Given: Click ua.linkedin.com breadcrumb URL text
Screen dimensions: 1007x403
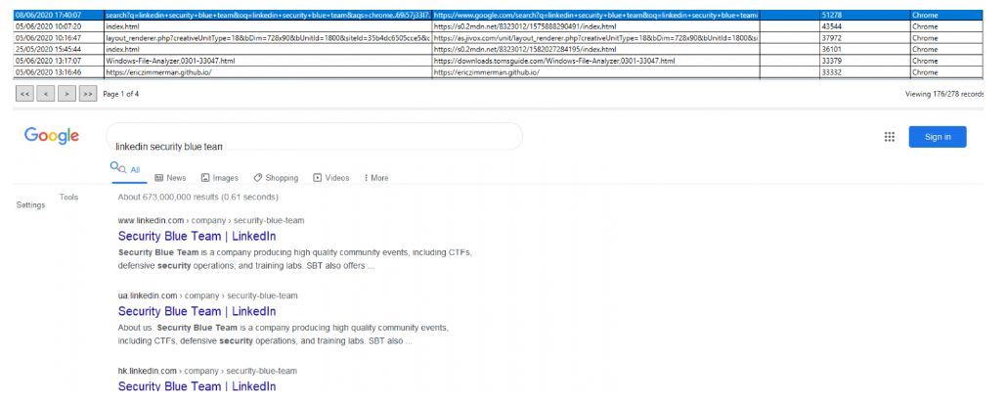Looking at the screenshot, I should [x=208, y=295].
